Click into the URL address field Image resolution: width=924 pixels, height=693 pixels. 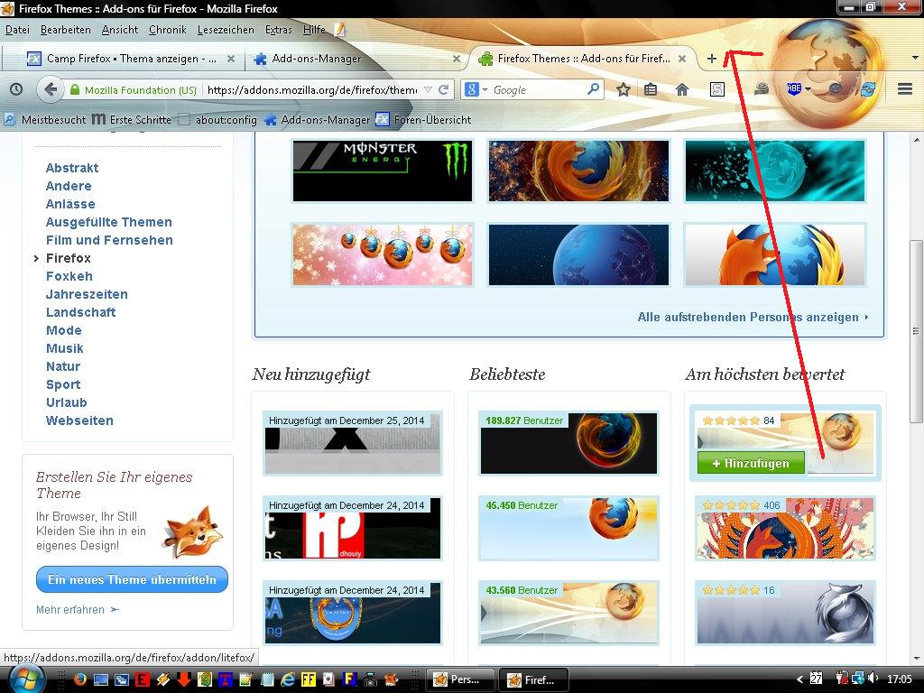311,89
